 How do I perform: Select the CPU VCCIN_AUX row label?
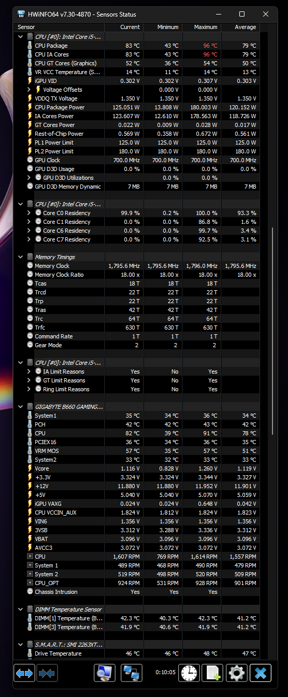coord(55,513)
